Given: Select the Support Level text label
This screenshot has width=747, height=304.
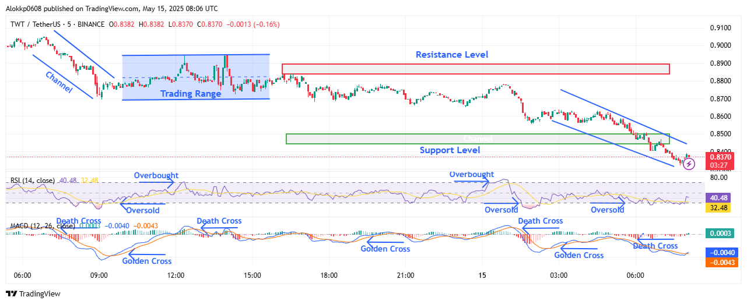Looking at the screenshot, I should coord(450,150).
